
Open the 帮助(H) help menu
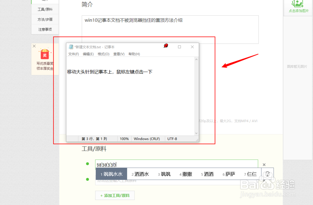[134, 54]
